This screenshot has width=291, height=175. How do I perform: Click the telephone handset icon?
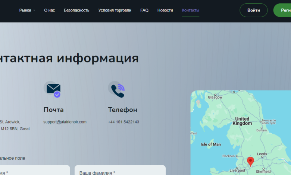[116, 89]
